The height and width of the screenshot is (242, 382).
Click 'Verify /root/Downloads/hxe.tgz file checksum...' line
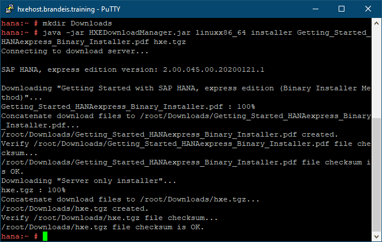pyautogui.click(x=109, y=218)
